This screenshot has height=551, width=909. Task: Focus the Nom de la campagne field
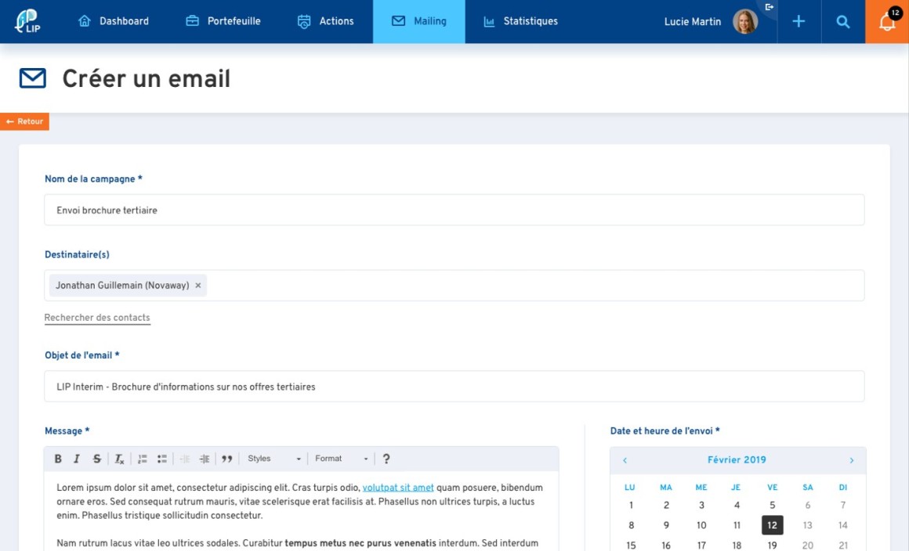pyautogui.click(x=454, y=210)
